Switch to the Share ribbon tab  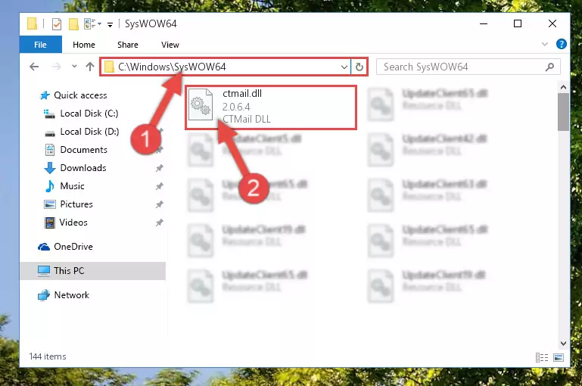tap(128, 45)
